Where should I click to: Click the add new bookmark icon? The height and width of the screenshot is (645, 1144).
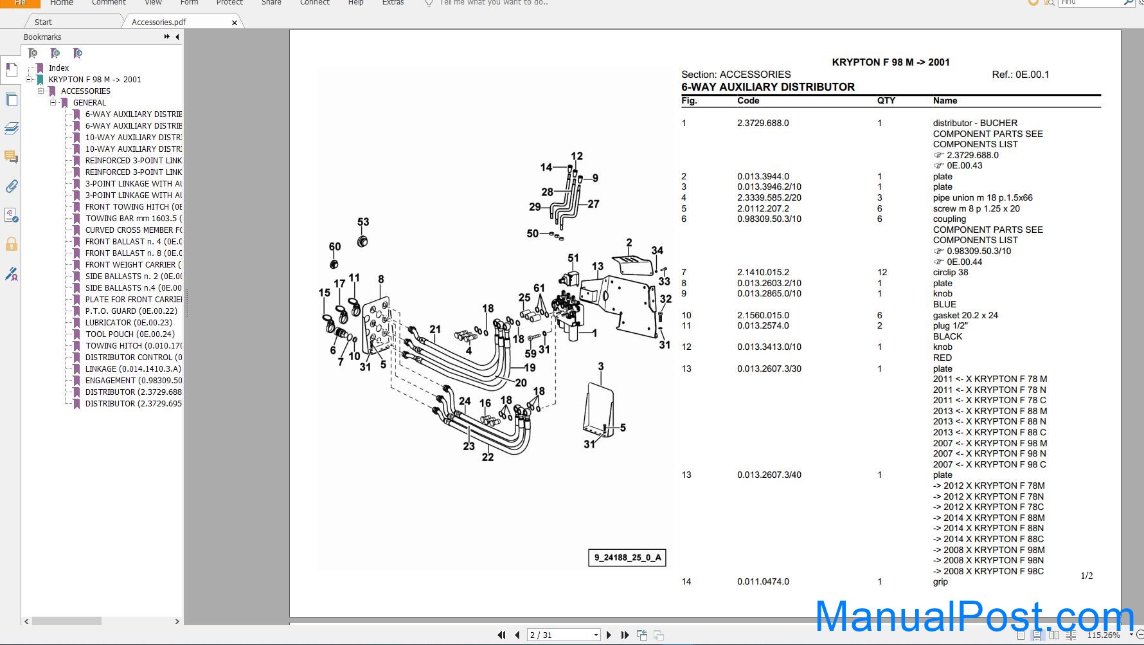point(55,53)
